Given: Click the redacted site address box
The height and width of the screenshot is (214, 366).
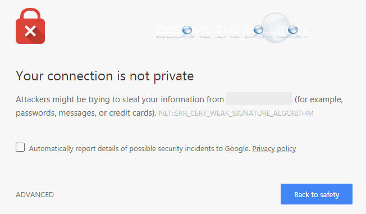Looking at the screenshot, I should click(259, 99).
